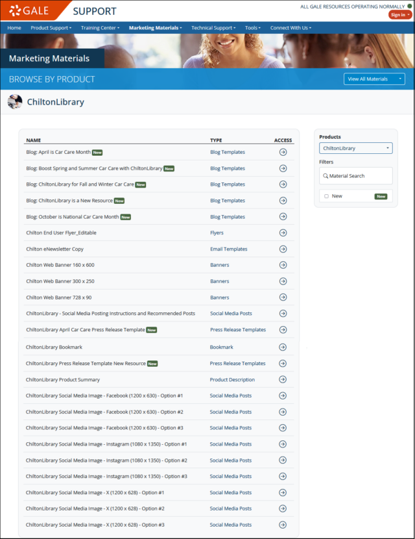
Task: Open access arrow for Chilton eNewsletter Copy
Action: (283, 249)
